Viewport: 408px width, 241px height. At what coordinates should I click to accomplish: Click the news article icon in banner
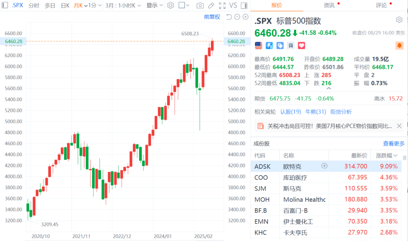coord(261,126)
